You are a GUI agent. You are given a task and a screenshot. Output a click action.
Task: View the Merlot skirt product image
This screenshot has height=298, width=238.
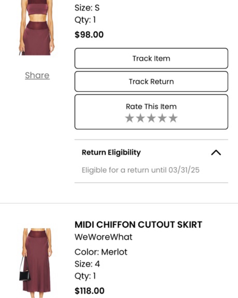point(37,260)
